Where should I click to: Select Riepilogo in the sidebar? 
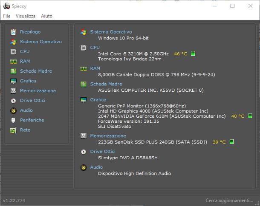pos(30,32)
